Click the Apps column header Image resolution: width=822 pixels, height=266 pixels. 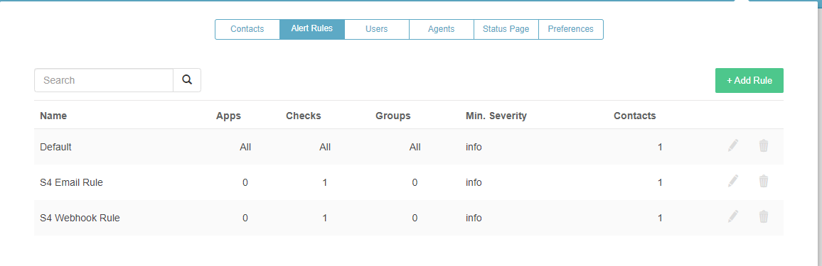(228, 116)
